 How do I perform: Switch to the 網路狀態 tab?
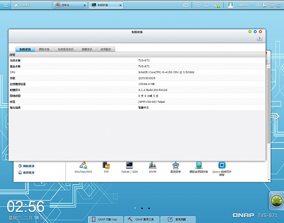[x=44, y=49]
